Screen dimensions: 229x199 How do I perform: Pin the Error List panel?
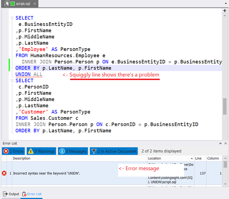coord(220,143)
